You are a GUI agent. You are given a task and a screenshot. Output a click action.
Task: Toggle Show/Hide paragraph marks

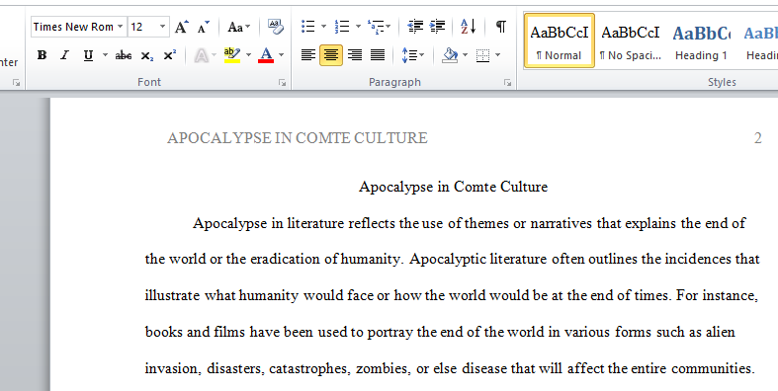coord(501,27)
